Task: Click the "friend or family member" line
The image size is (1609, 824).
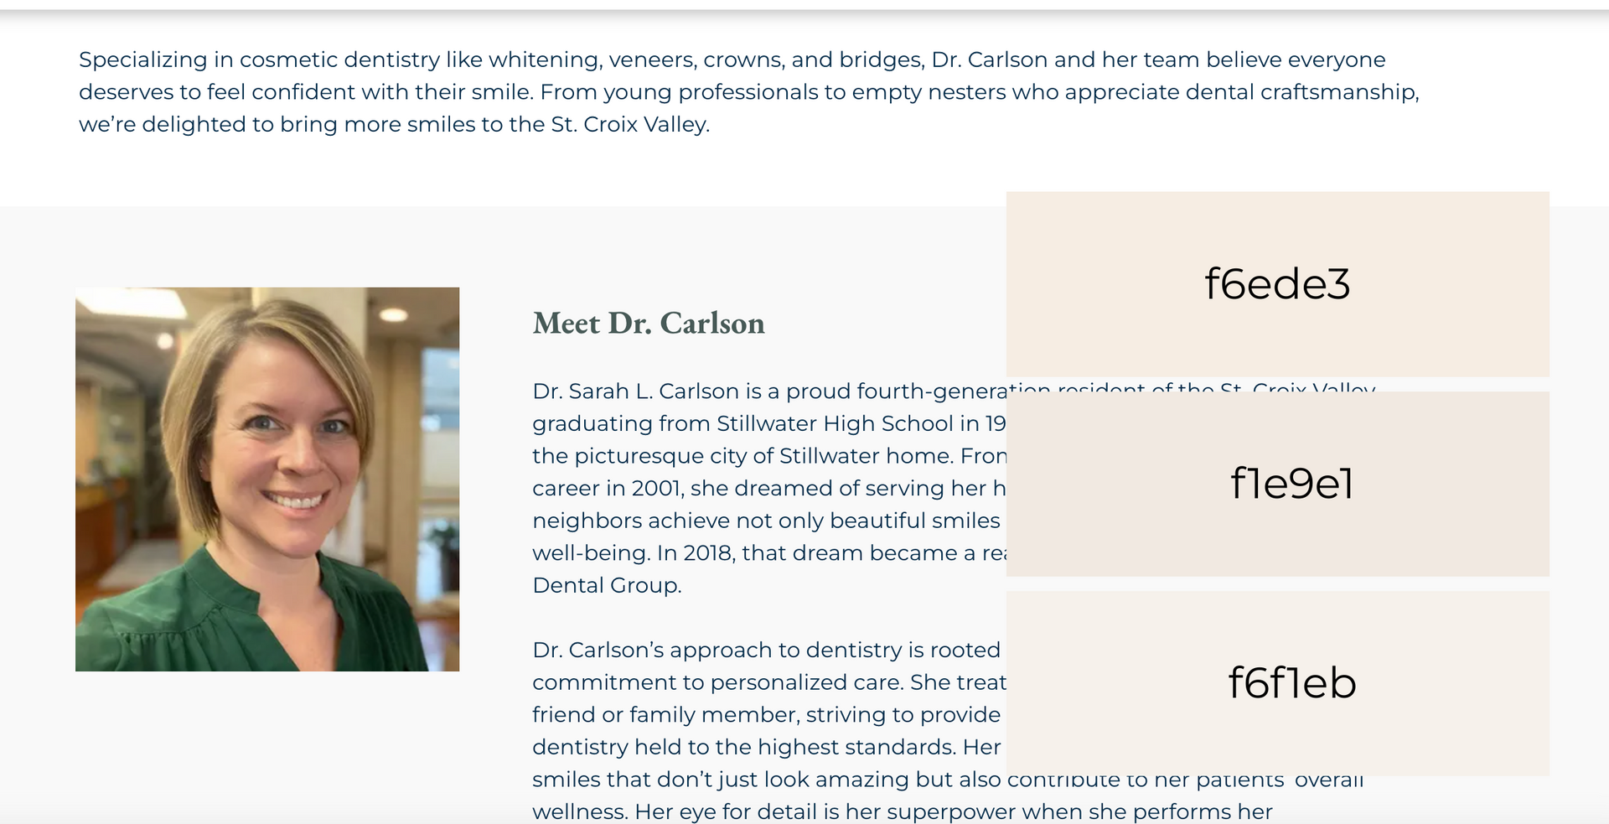Action: pyautogui.click(x=767, y=715)
